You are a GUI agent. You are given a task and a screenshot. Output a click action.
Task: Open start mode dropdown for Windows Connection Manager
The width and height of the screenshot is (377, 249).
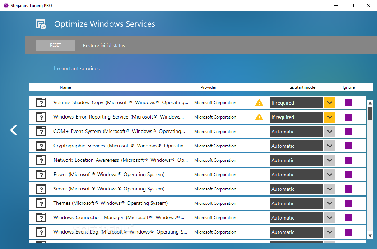(330, 218)
